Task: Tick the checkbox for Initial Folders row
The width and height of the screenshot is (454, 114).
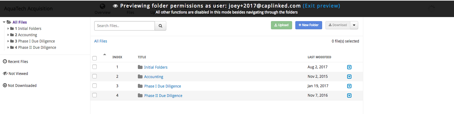Action: [x=95, y=67]
